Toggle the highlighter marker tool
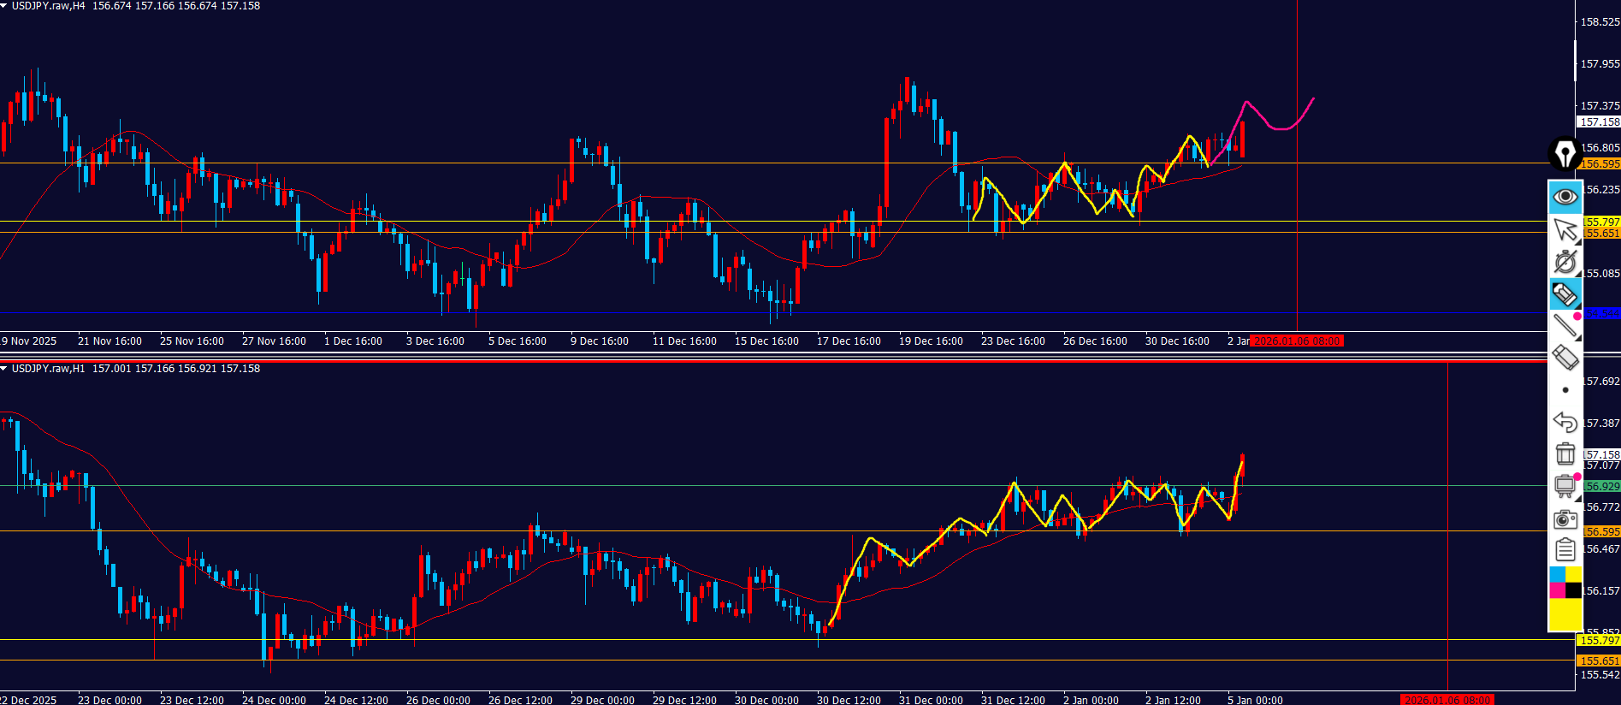Image resolution: width=1621 pixels, height=705 pixels. click(x=1565, y=294)
